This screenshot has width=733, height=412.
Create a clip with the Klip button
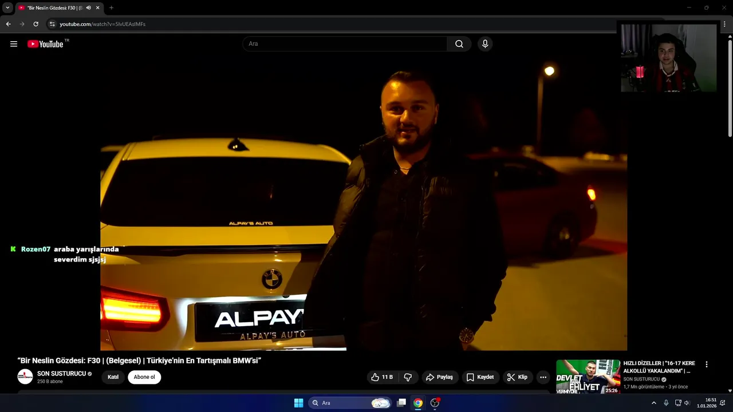tap(517, 377)
